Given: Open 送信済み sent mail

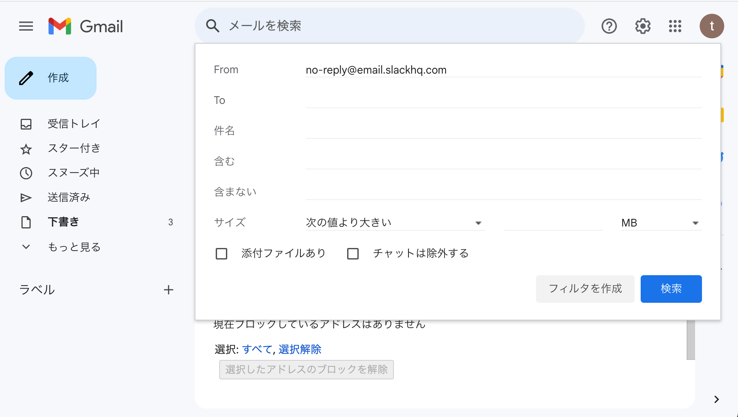Looking at the screenshot, I should click(x=69, y=197).
